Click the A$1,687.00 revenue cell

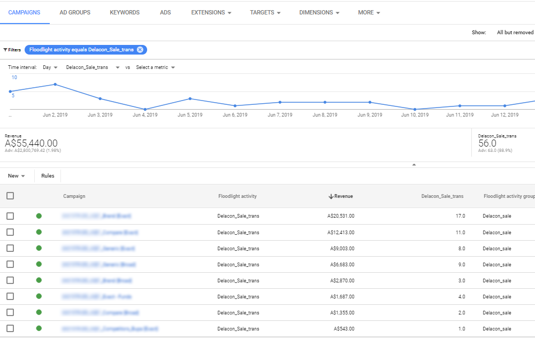pos(342,297)
